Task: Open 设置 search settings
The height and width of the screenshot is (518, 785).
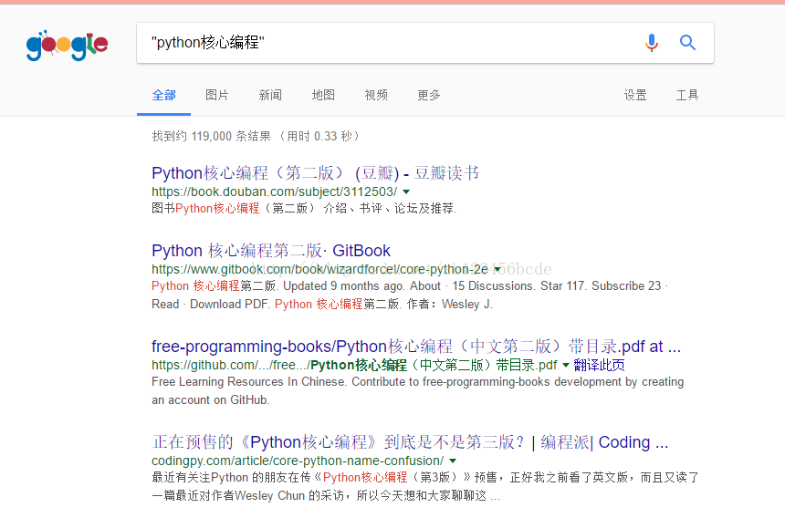Action: click(635, 95)
